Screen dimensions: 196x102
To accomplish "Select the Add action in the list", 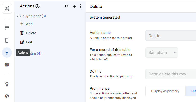I will (29, 24).
